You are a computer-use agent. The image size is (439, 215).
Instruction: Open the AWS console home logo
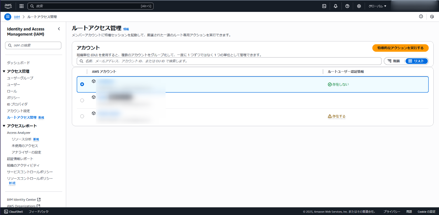click(x=8, y=6)
